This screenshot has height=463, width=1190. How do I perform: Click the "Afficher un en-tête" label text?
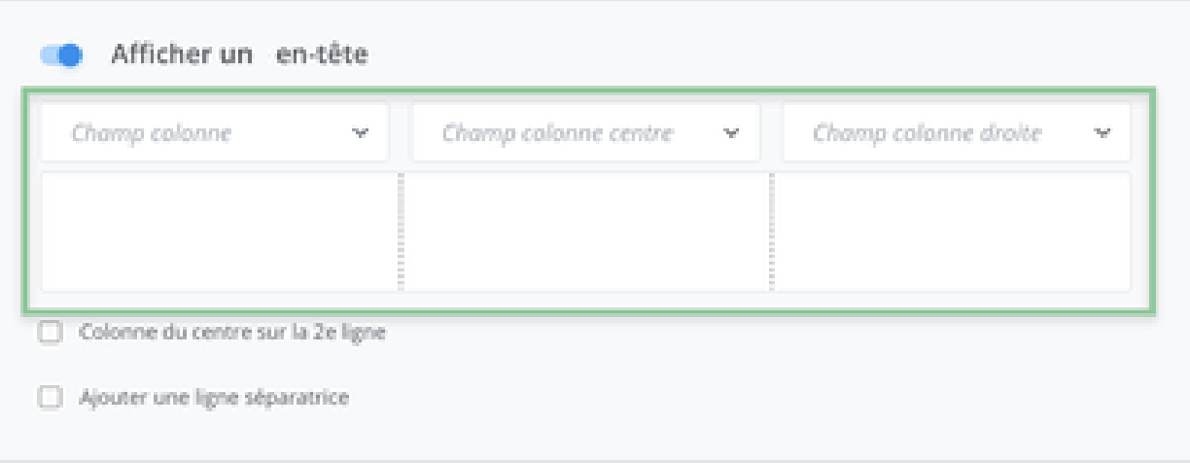239,54
